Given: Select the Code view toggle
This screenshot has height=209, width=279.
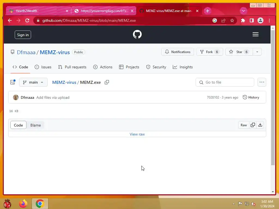Looking at the screenshot, I should point(18,125).
